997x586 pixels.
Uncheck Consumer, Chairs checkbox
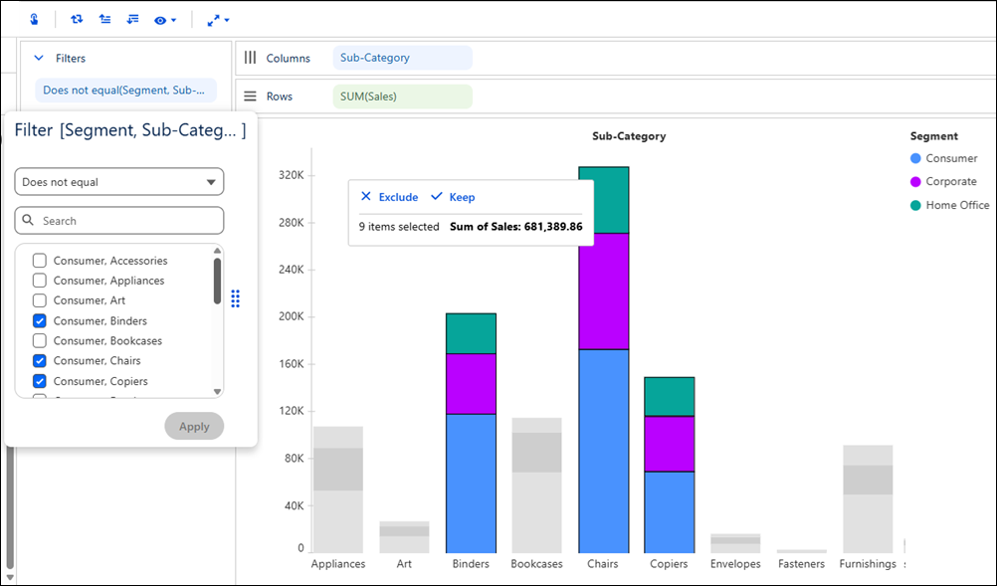point(40,360)
